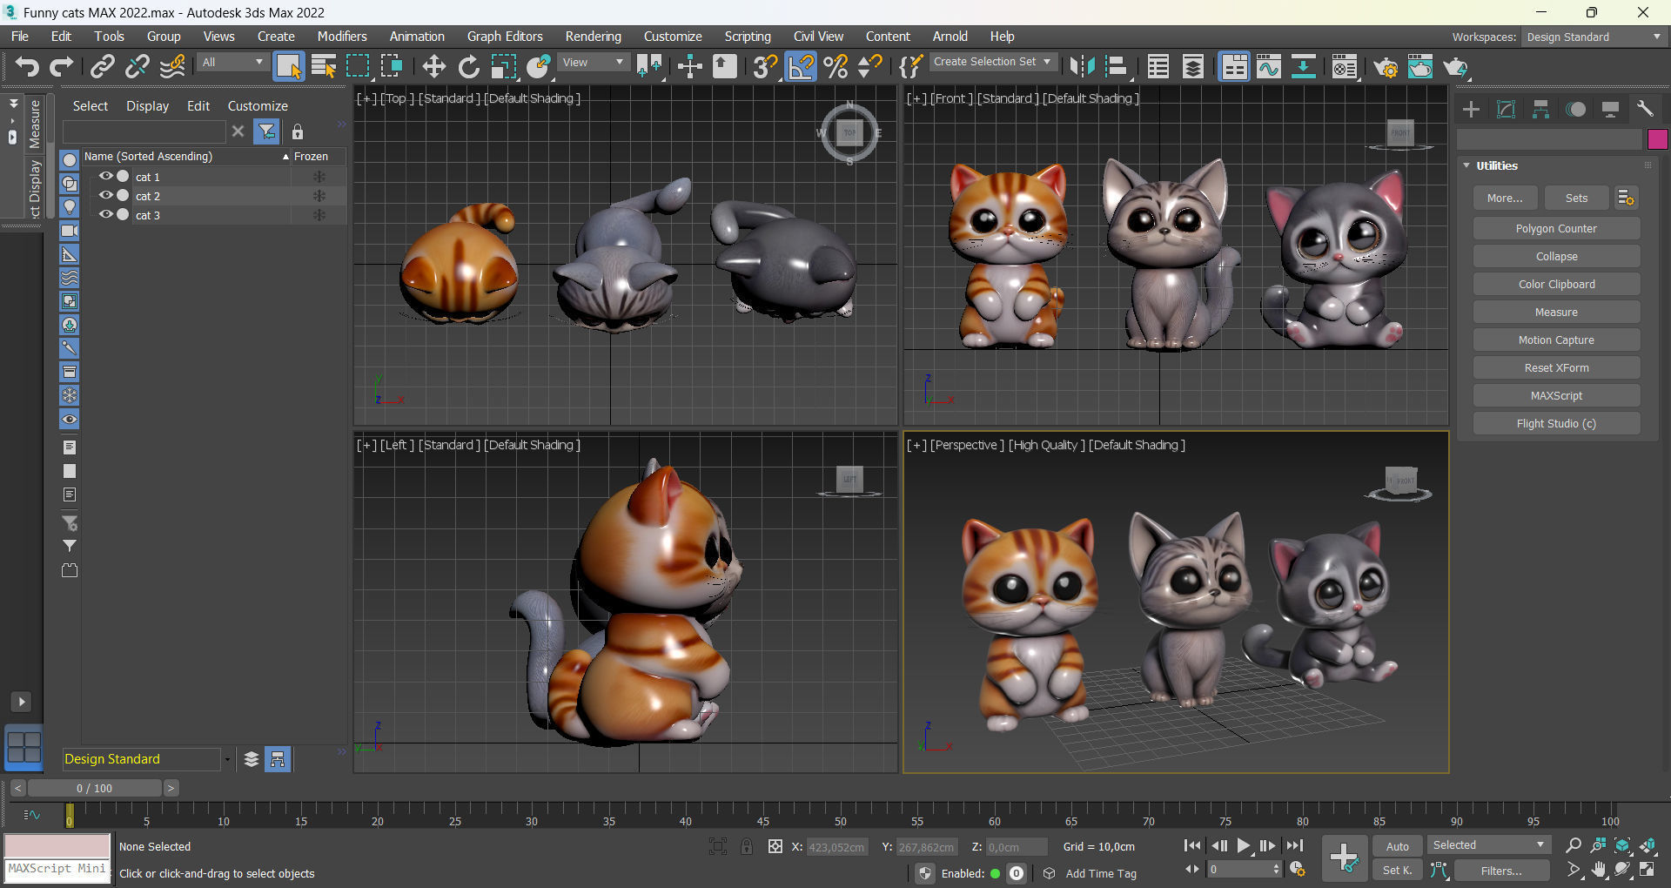Click the Unlink Selection icon
1671x888 pixels.
tap(137, 66)
